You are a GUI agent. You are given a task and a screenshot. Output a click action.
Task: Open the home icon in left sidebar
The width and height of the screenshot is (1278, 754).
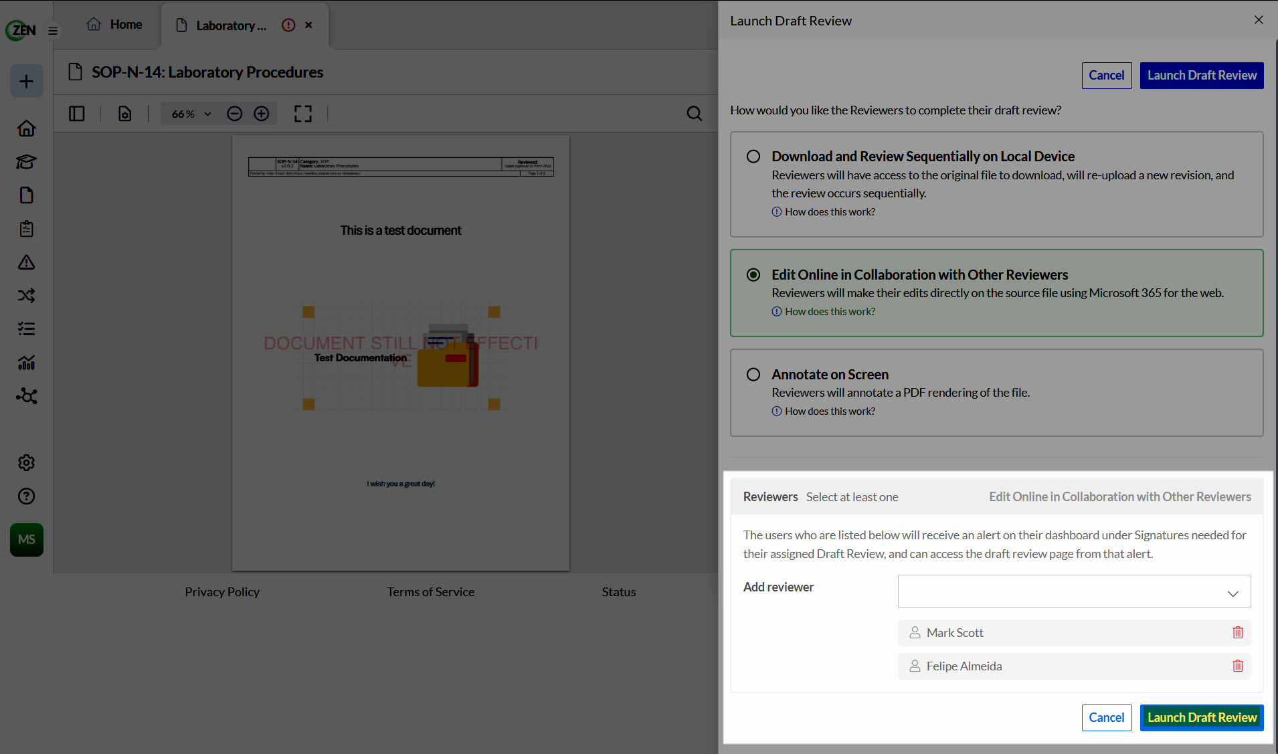click(27, 128)
